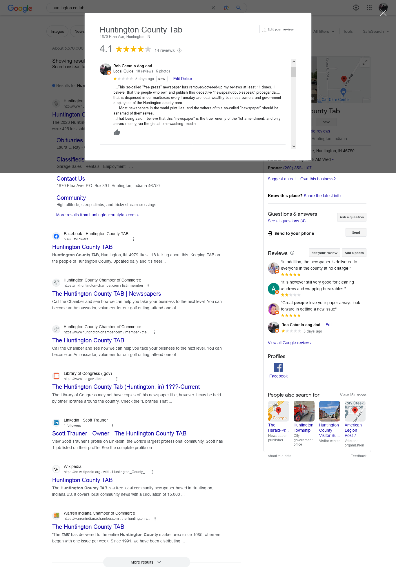Click the Send button

pos(356,233)
